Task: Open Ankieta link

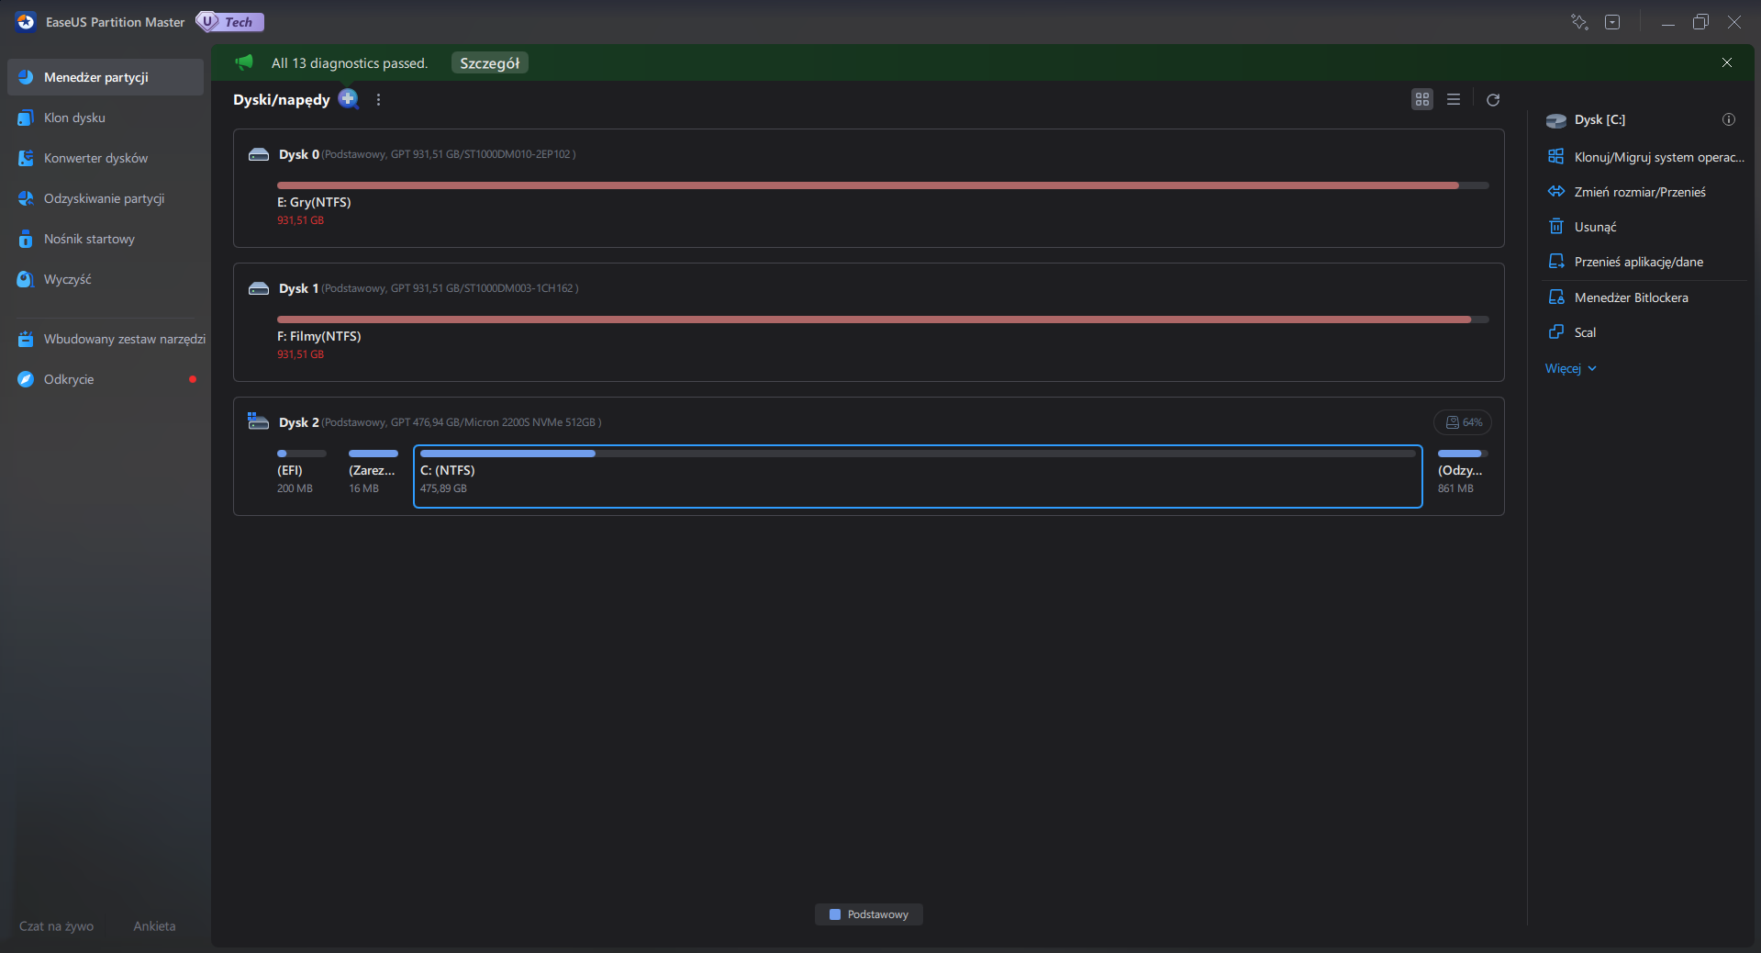Action: coord(154,926)
